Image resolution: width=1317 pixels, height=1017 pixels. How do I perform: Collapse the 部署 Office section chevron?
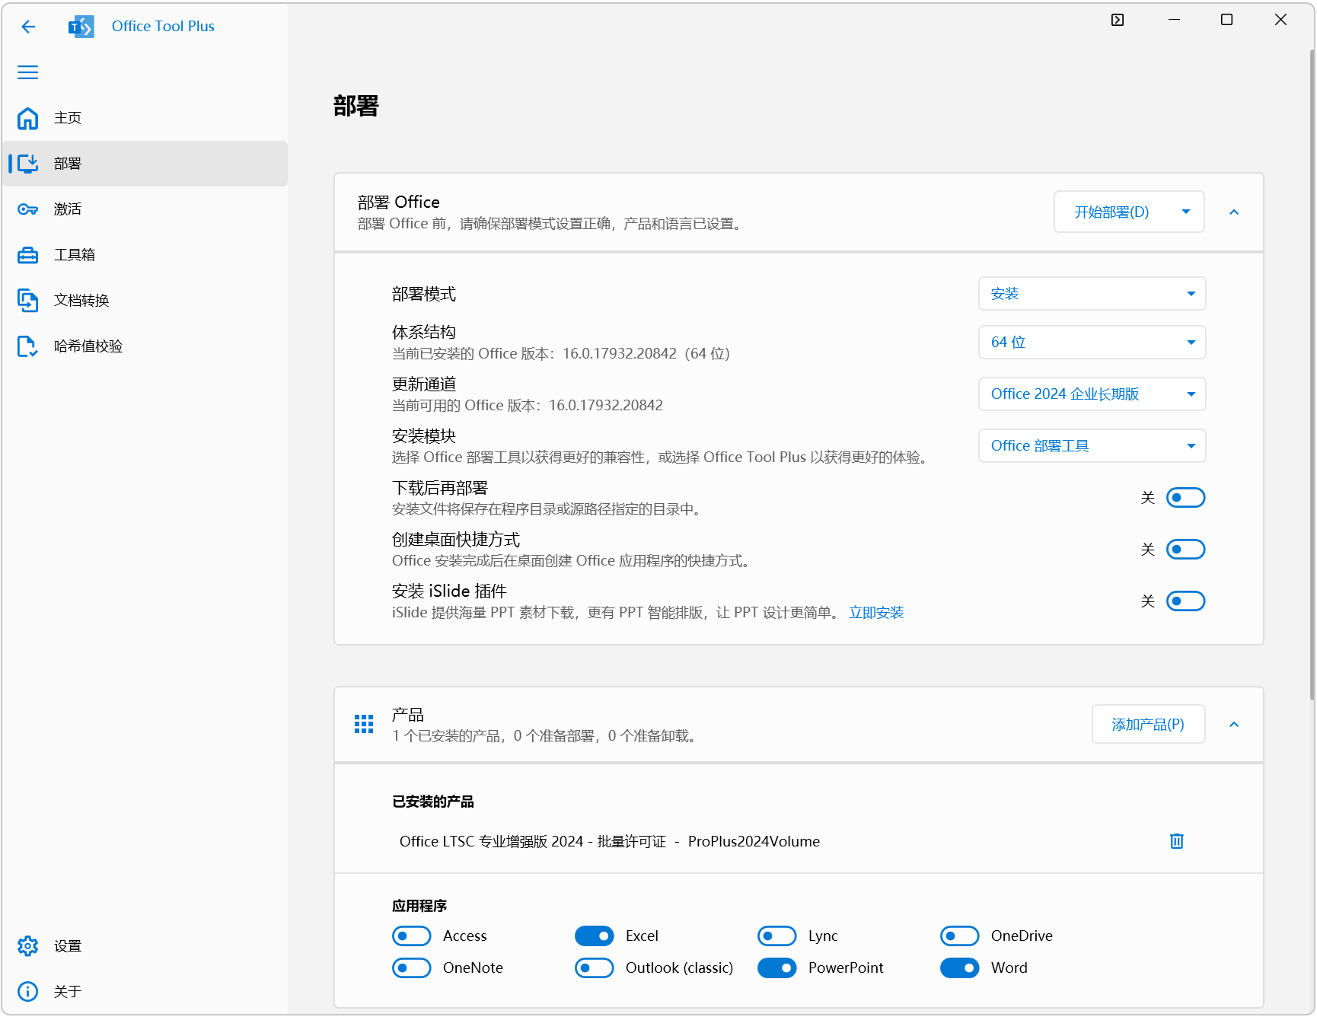point(1234,212)
